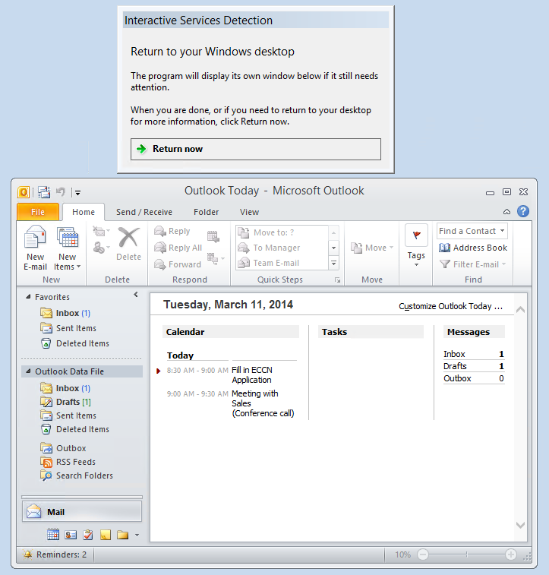The width and height of the screenshot is (549, 575).
Task: Select Inbox under Favorites
Action: click(73, 313)
